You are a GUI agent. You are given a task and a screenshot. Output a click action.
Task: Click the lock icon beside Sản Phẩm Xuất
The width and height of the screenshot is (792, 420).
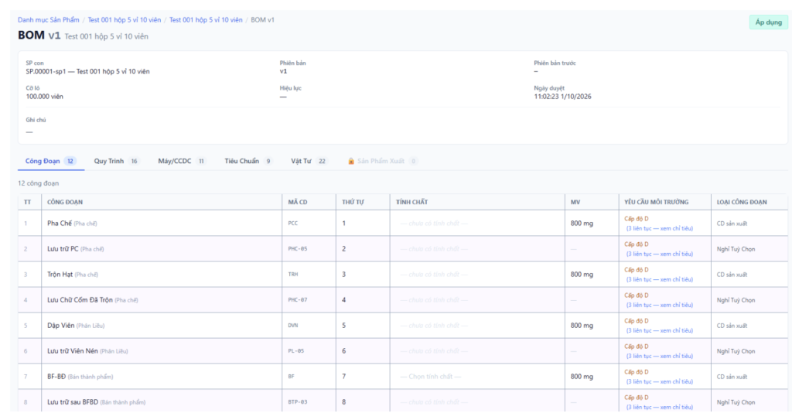click(x=351, y=161)
